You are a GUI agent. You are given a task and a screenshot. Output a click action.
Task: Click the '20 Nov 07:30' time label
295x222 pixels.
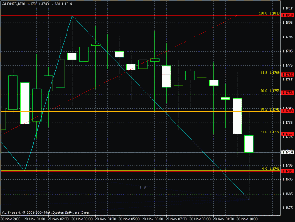(x=176, y=219)
